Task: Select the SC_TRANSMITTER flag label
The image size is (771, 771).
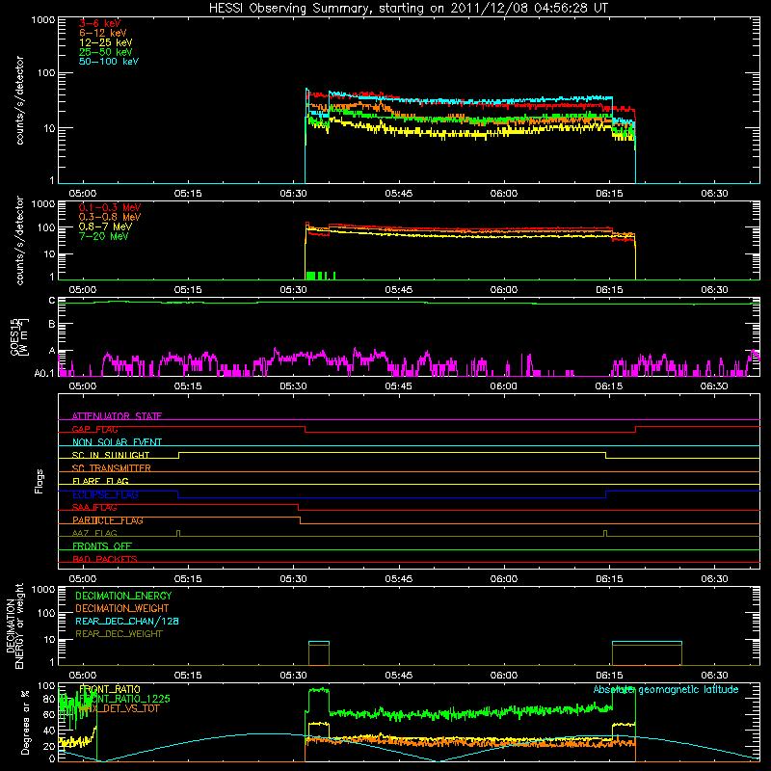Action: coord(111,468)
